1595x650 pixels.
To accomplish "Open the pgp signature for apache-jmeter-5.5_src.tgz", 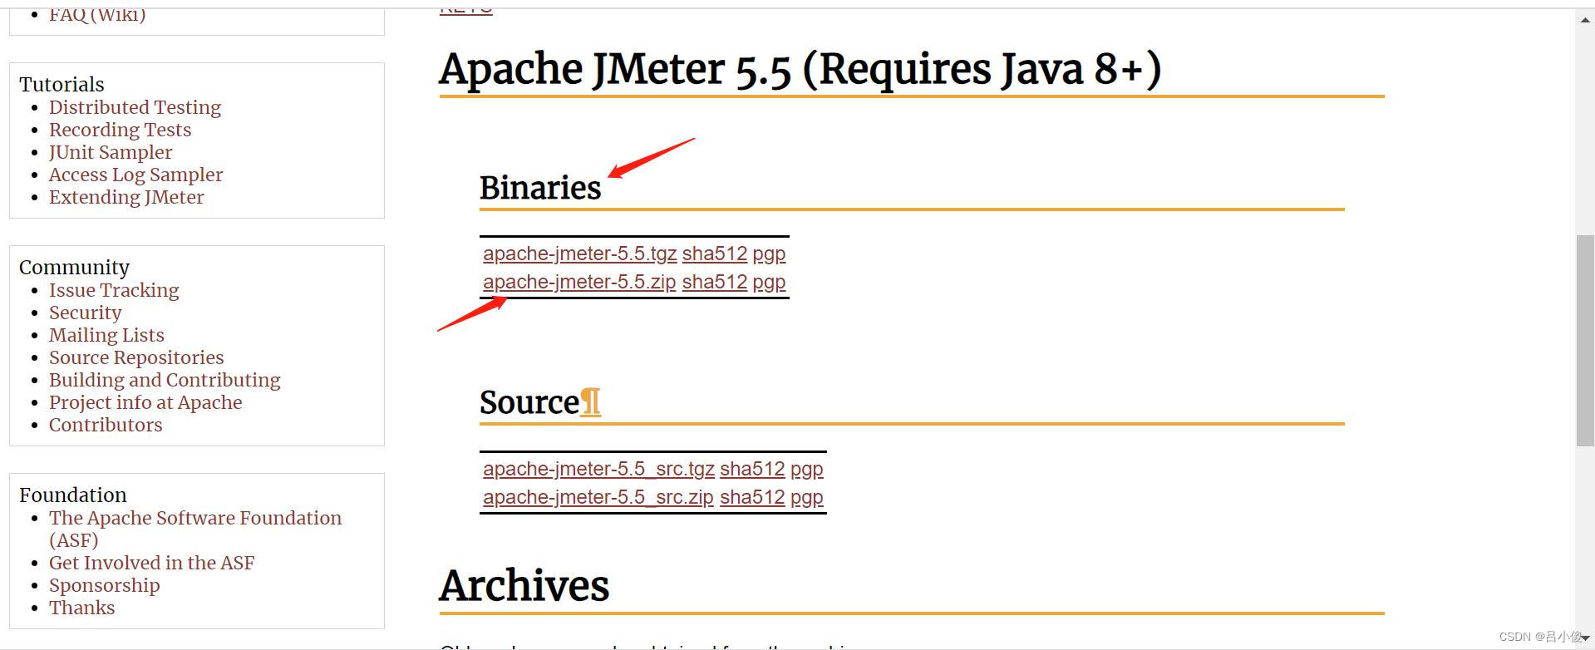I will pyautogui.click(x=805, y=470).
